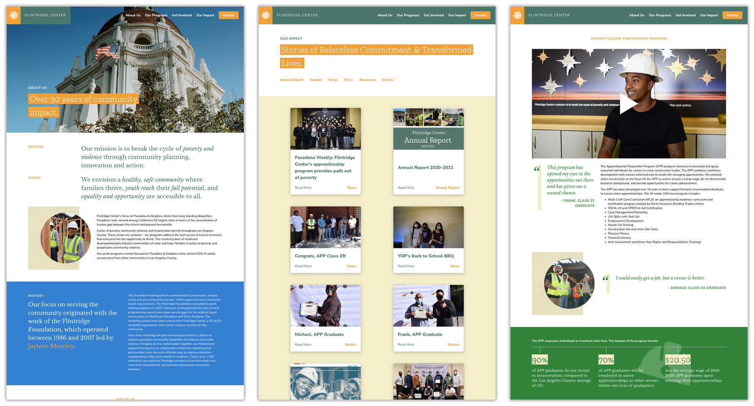
Task: Select the Annual Report filter tab
Action: (291, 80)
